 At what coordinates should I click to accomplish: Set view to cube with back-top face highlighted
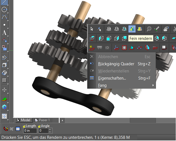124,38
